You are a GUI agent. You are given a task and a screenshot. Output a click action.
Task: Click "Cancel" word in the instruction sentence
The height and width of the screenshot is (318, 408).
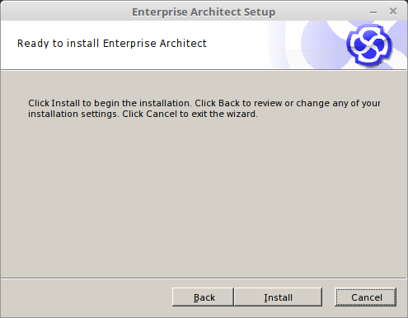click(x=162, y=114)
